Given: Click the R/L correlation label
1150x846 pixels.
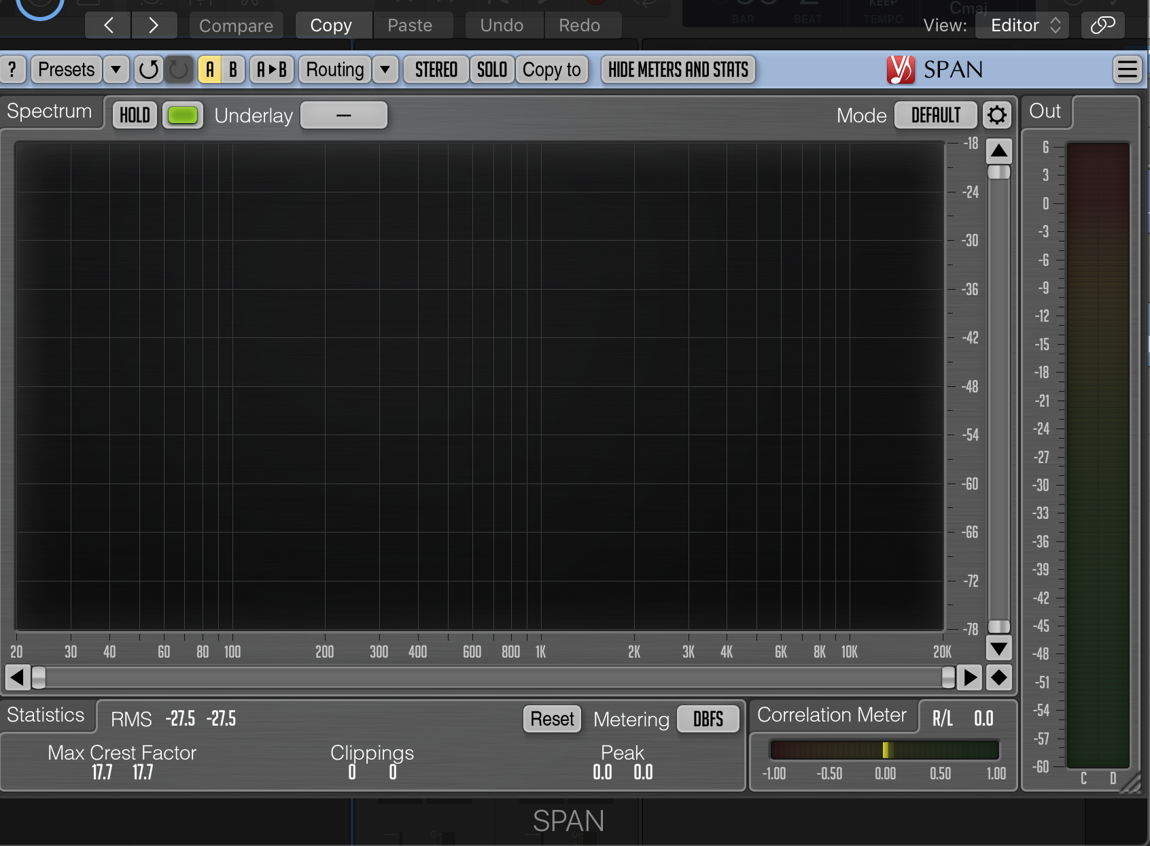Looking at the screenshot, I should (x=942, y=719).
